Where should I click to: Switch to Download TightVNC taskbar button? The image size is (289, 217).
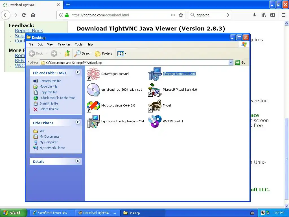tap(97, 213)
